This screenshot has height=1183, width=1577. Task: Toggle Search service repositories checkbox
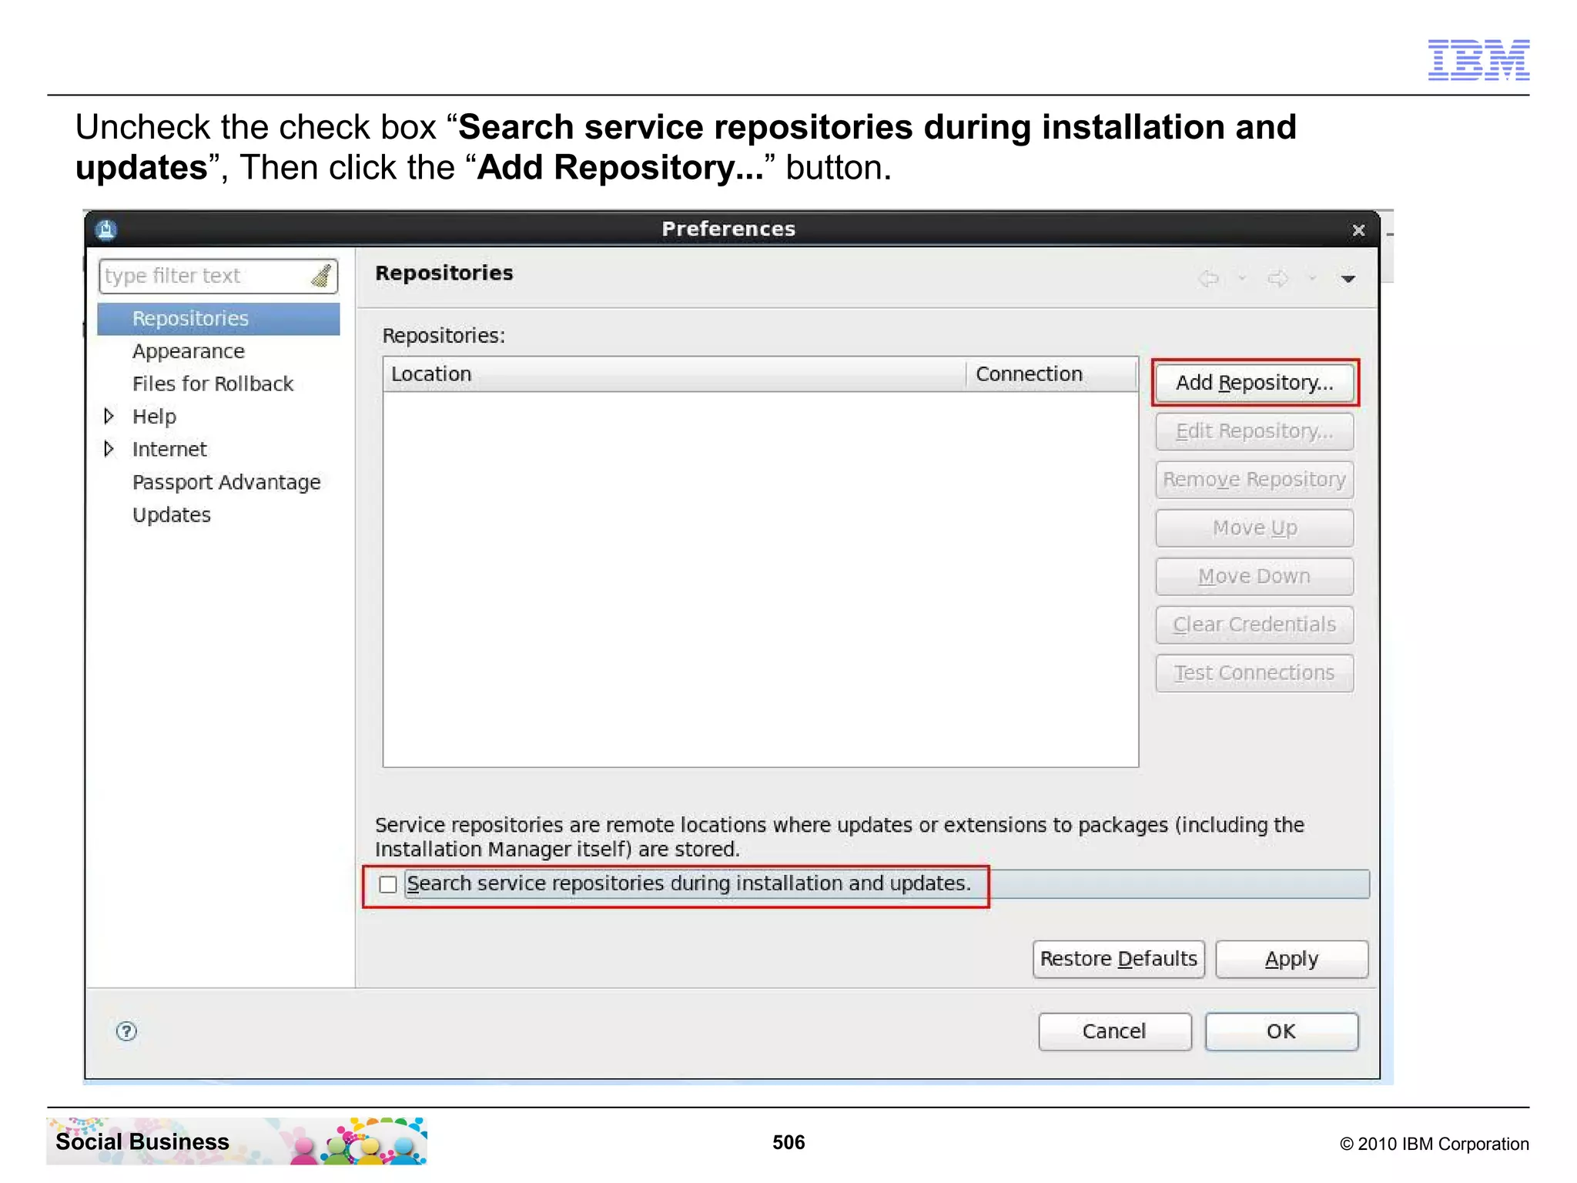[388, 884]
